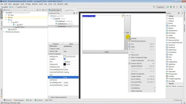Viewport: 186px width, 104px height.
Task: Select the JButton palette component
Action: coord(171,28)
